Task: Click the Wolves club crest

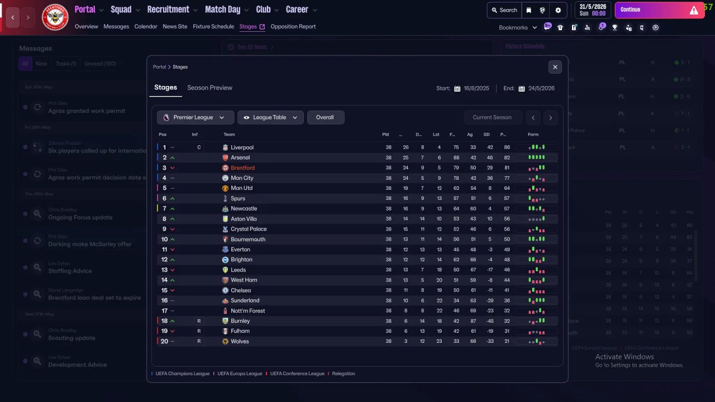Action: [x=225, y=341]
